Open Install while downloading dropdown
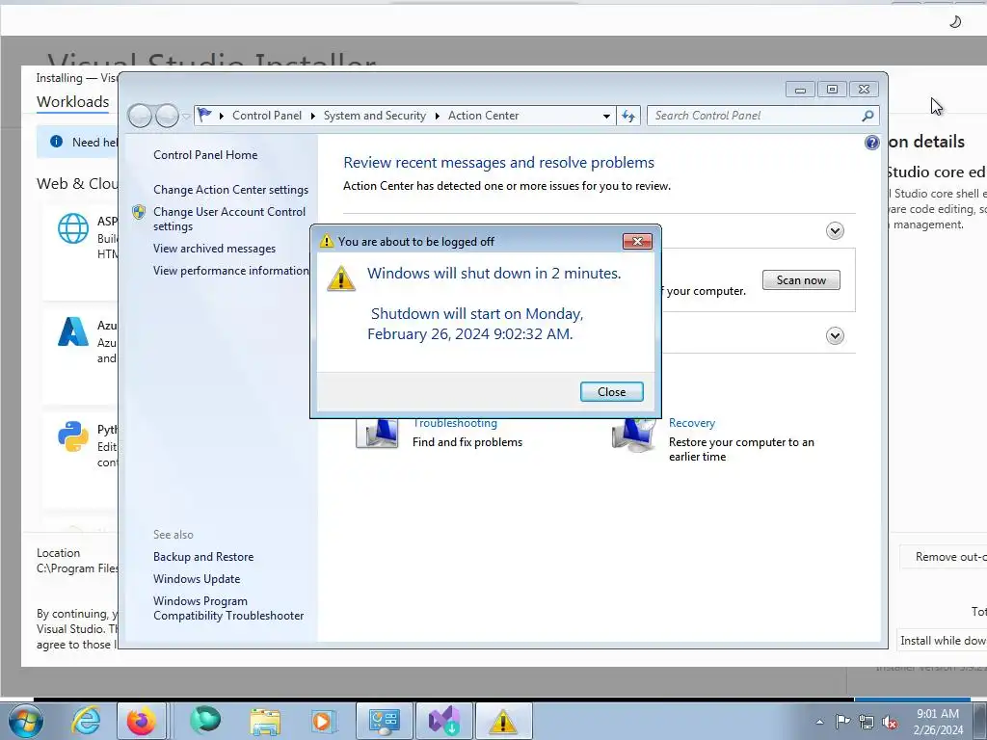 coord(942,640)
